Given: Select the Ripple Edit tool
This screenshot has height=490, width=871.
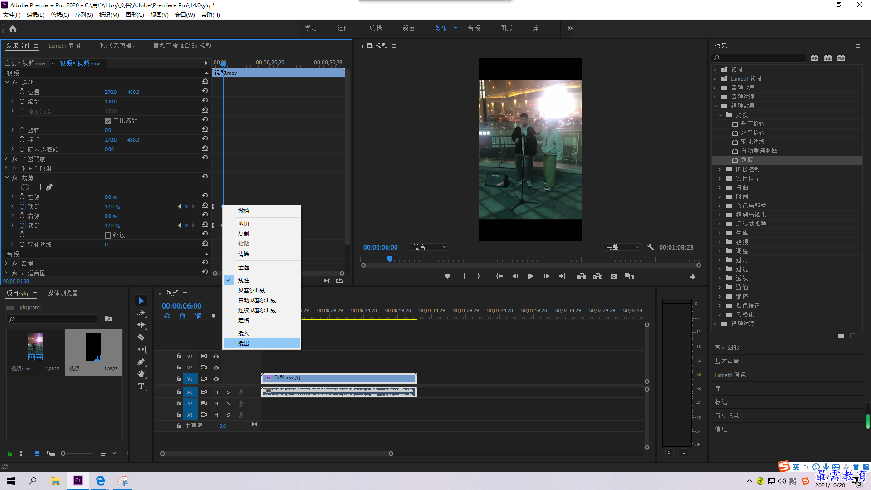Looking at the screenshot, I should [x=141, y=325].
